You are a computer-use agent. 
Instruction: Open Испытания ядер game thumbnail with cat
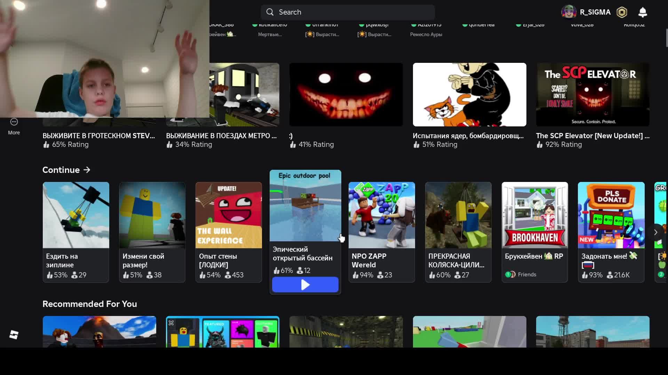[x=469, y=94]
